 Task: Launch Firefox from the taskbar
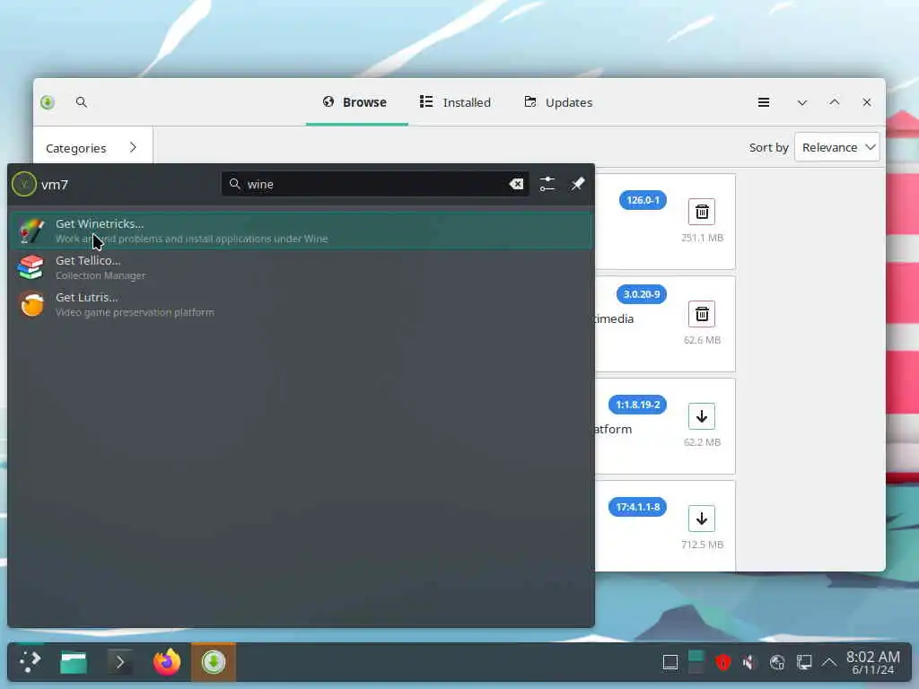coord(167,662)
